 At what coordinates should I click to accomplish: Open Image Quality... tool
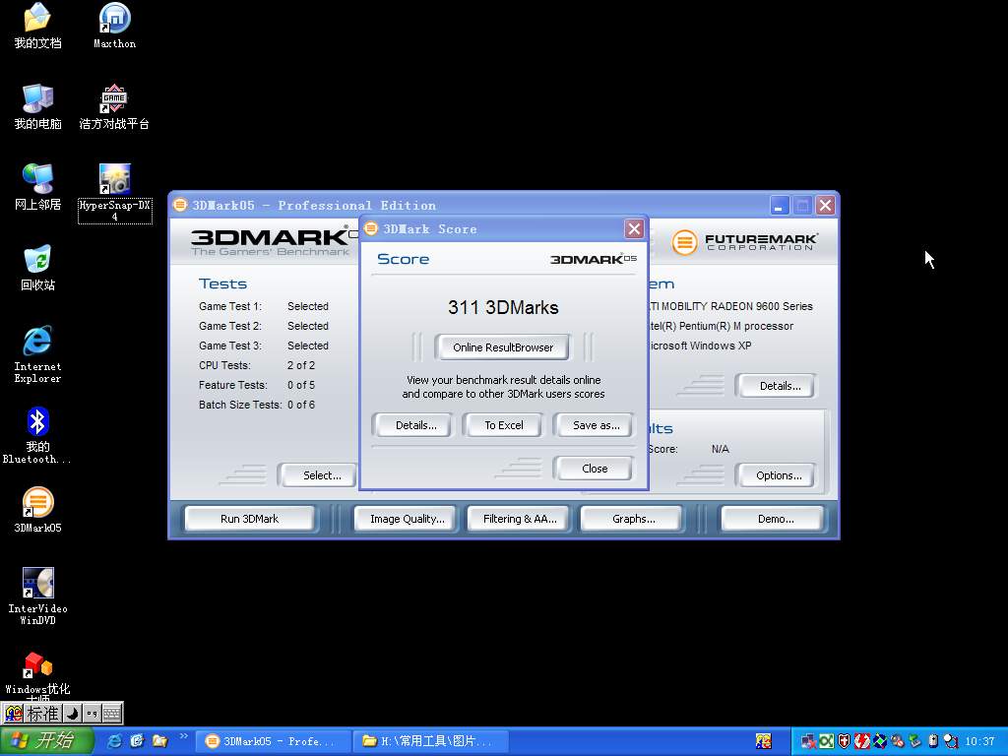(x=407, y=519)
